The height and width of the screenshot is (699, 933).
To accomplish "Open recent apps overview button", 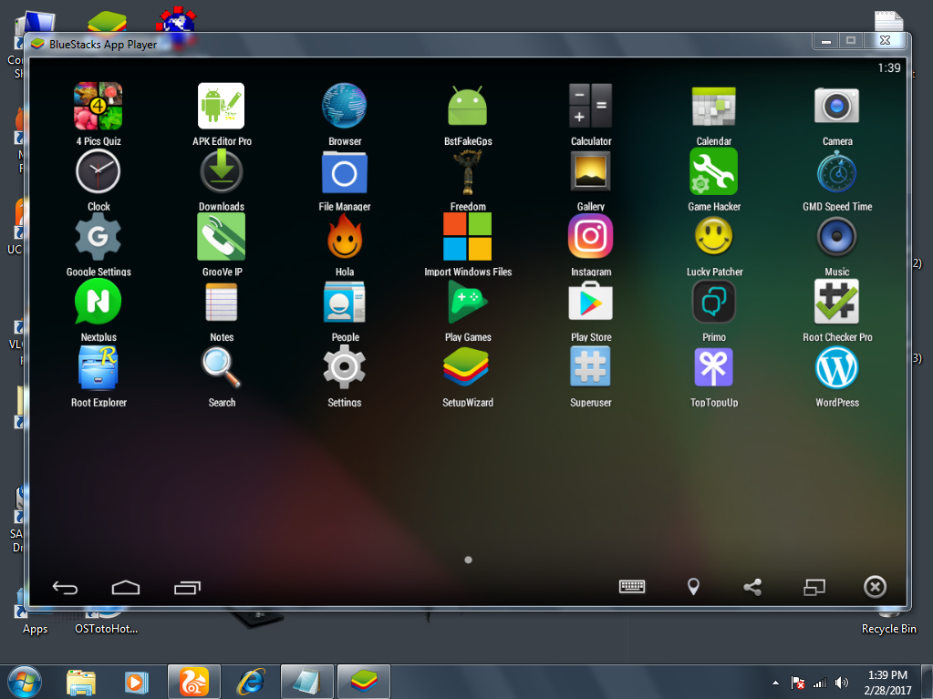I will pyautogui.click(x=187, y=588).
